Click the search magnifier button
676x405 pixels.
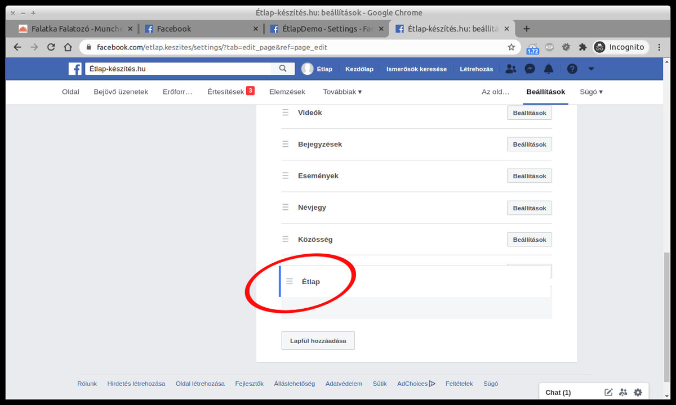283,69
